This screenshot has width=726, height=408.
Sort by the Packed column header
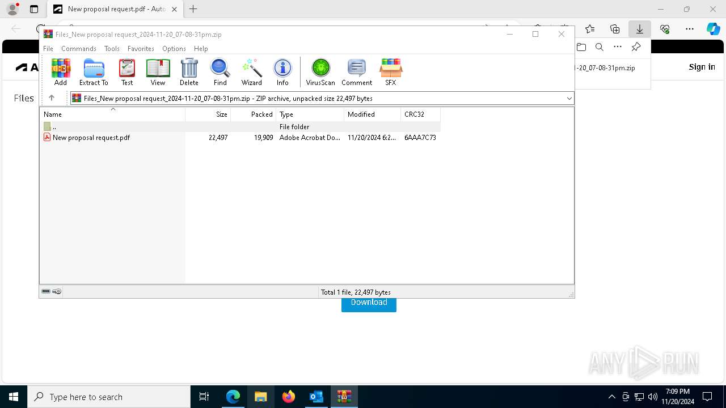pos(253,114)
